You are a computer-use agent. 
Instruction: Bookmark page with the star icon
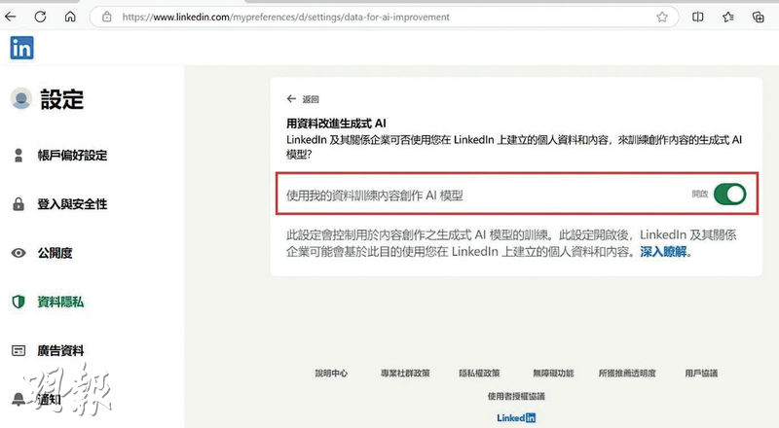point(662,17)
